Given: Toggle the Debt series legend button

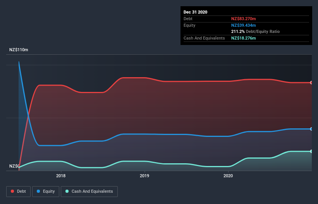Looking at the screenshot, I should [x=18, y=192].
